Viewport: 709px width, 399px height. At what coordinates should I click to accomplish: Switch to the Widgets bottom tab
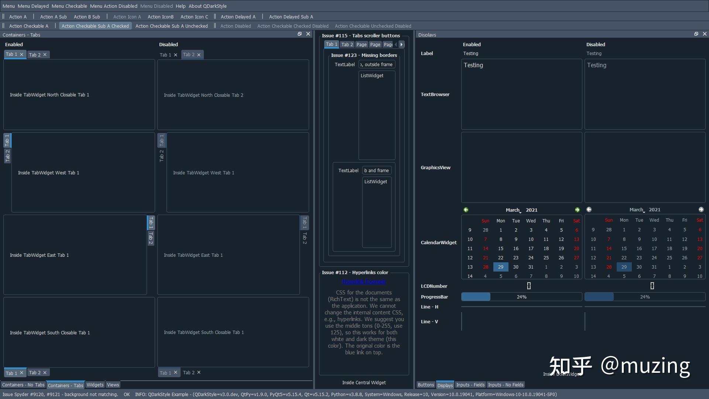pos(95,385)
